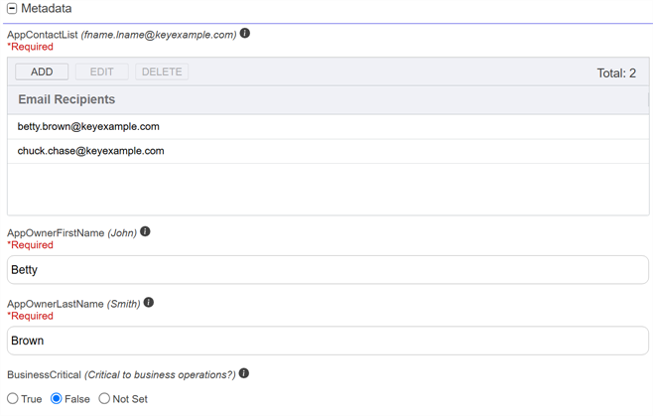Select True for BusinessCritical
Viewport: 653px width, 416px height.
point(13,399)
